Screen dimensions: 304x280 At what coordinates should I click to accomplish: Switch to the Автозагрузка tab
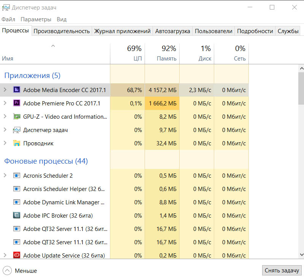[x=173, y=31]
